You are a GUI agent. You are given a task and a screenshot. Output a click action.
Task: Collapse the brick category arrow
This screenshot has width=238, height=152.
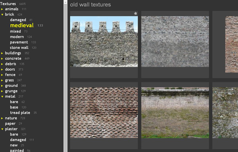tap(2, 15)
